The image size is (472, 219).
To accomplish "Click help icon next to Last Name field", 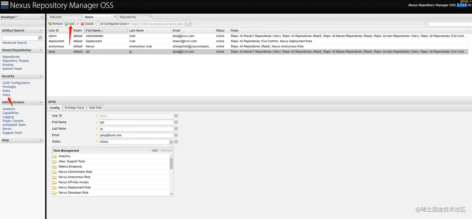I will [176, 129].
